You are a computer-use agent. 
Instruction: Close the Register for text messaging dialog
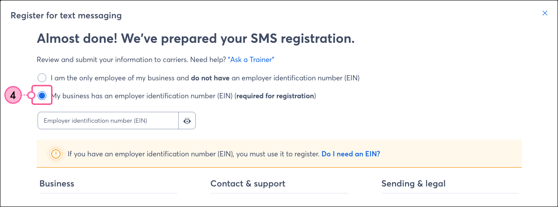pyautogui.click(x=545, y=13)
